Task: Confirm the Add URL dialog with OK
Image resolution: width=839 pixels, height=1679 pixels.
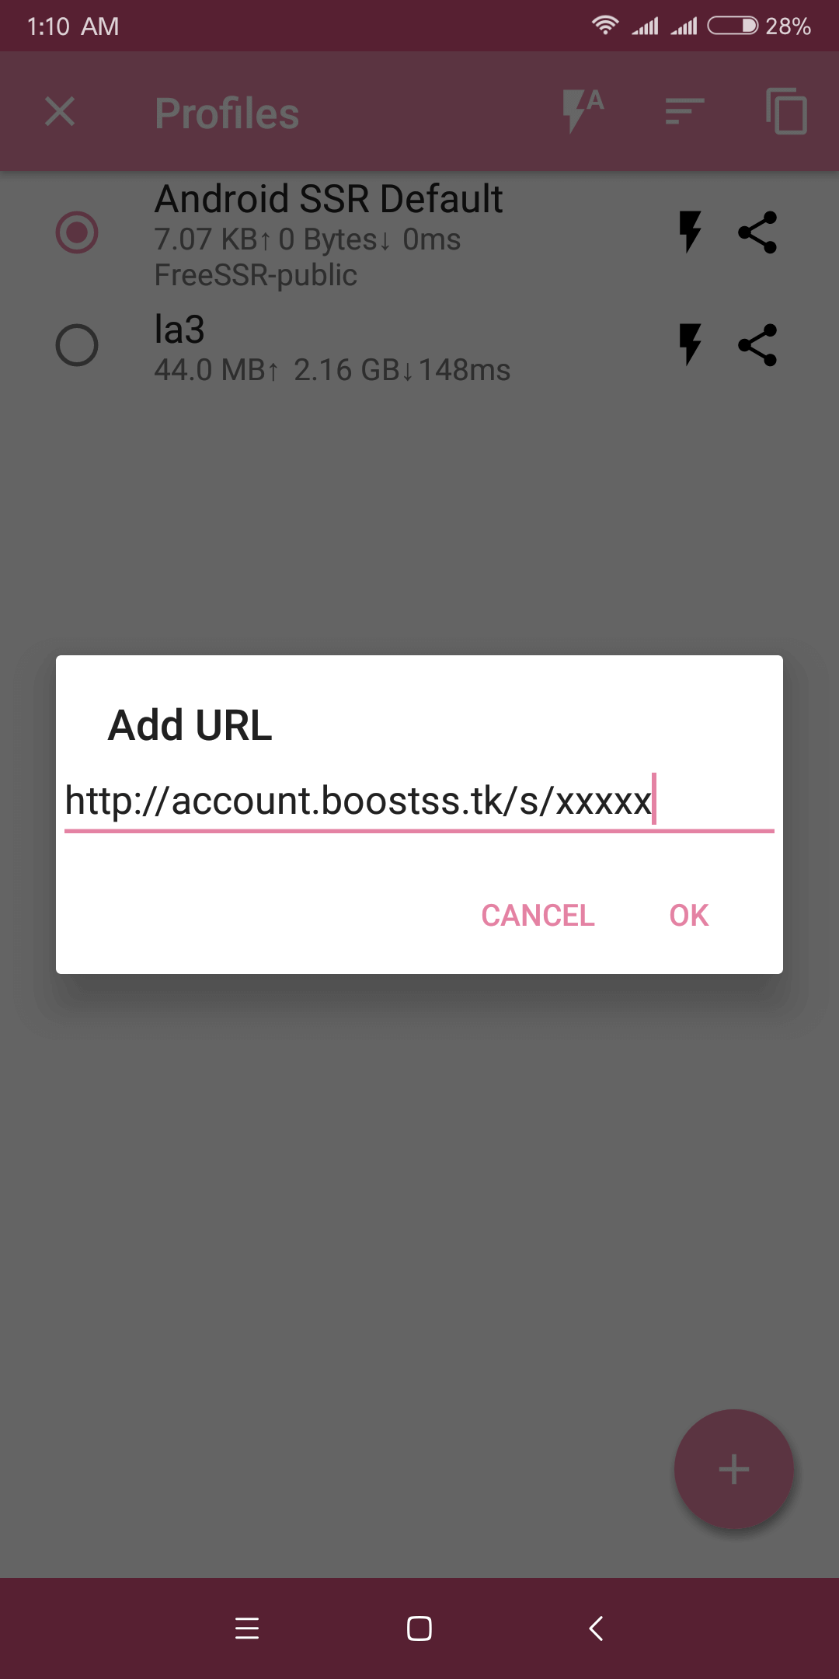Action: point(689,916)
